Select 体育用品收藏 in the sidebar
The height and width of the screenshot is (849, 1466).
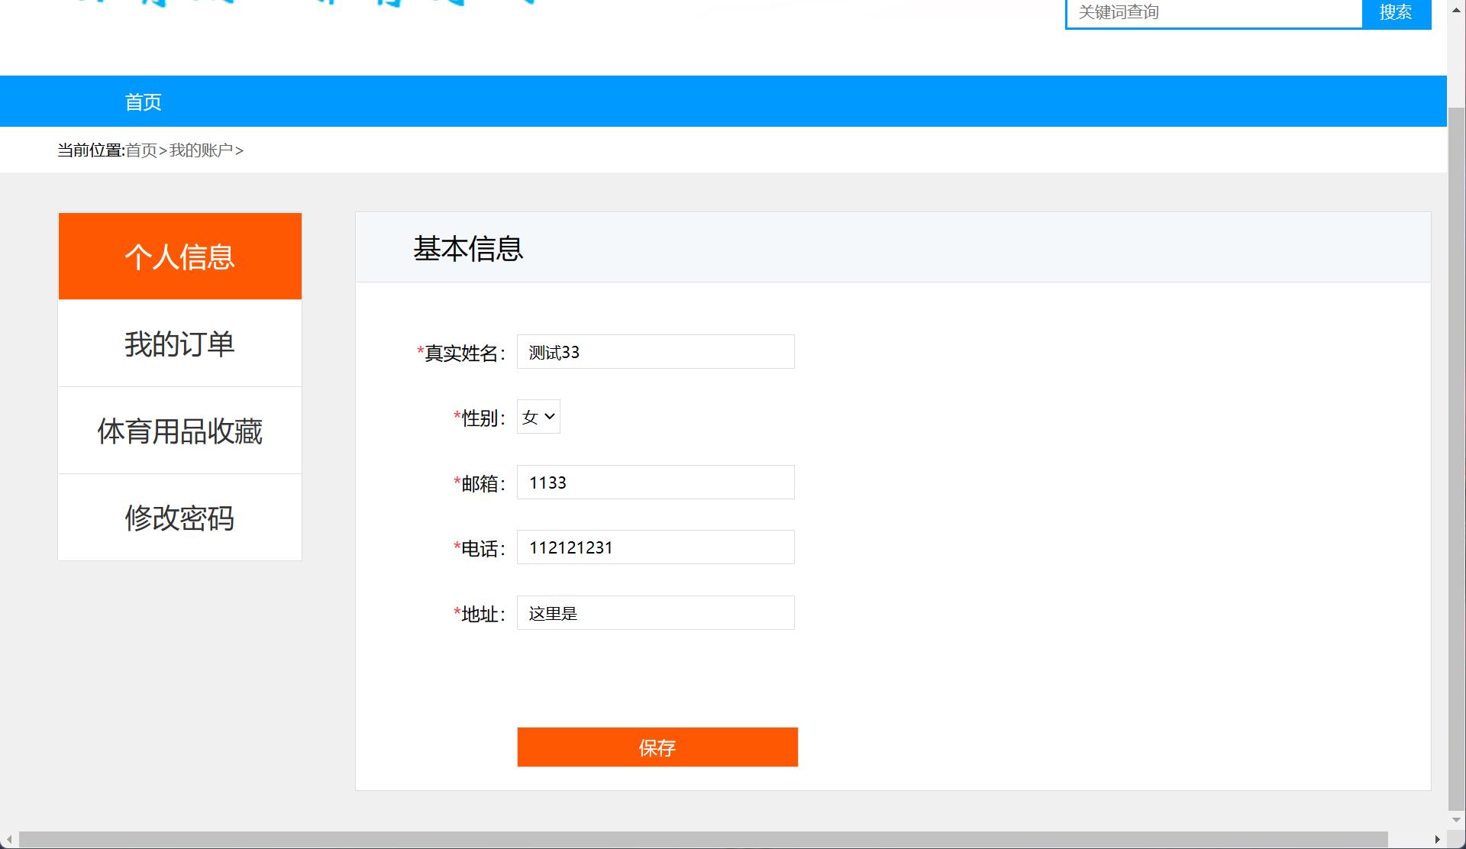(x=179, y=430)
